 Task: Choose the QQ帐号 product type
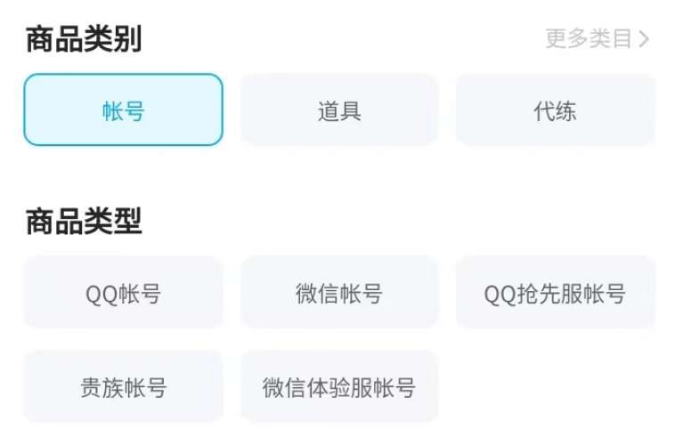pyautogui.click(x=123, y=293)
